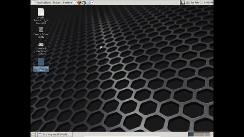Click the icon at the bottom panel's right end

point(212,134)
